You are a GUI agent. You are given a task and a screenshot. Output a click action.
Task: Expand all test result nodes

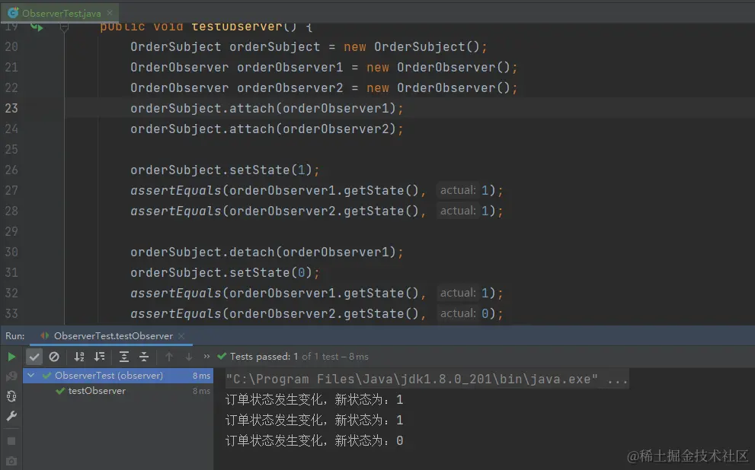[123, 357]
